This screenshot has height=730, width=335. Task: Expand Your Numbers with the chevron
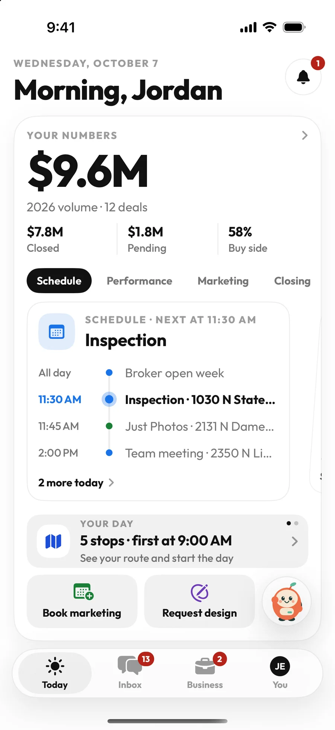click(305, 135)
